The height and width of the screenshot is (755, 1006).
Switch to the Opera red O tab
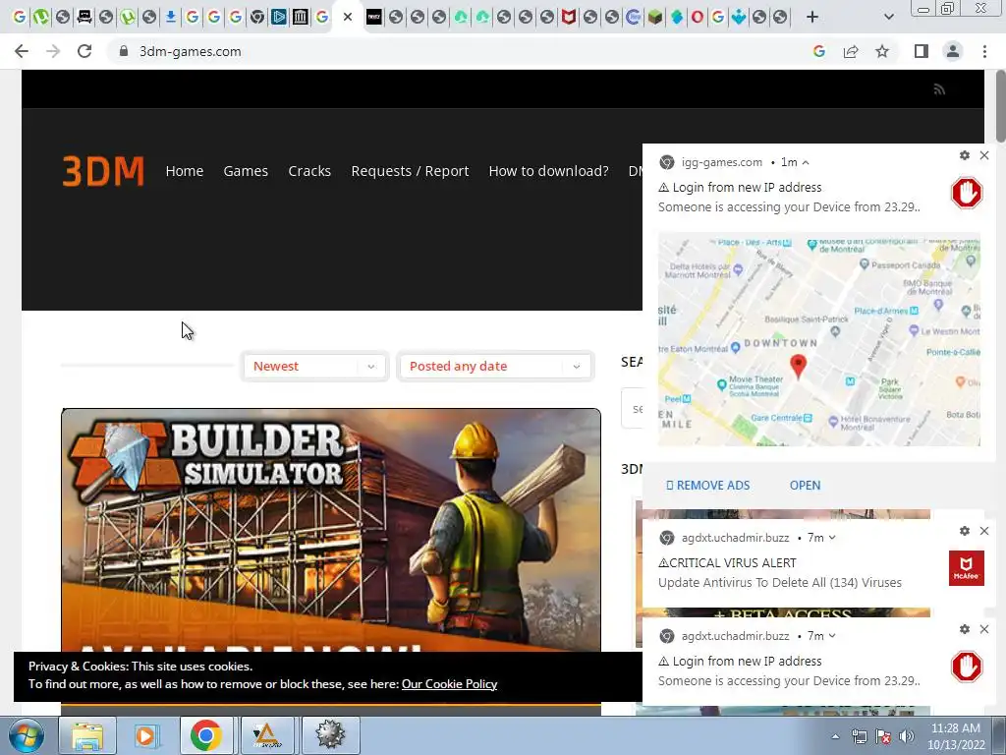click(x=697, y=17)
